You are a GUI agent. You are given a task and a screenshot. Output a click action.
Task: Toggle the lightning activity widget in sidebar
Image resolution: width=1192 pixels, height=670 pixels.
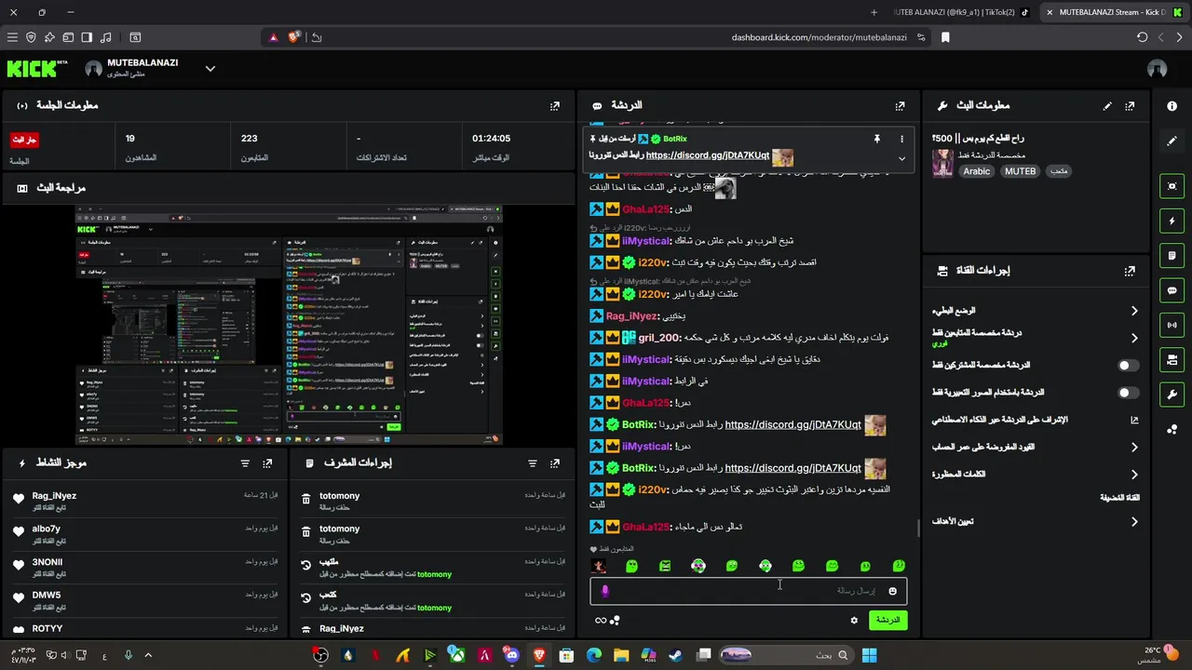1172,221
